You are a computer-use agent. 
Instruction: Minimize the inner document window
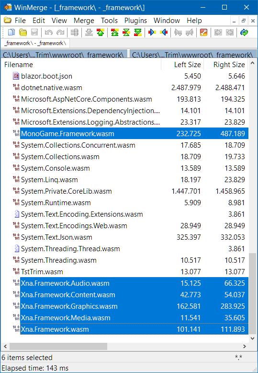pyautogui.click(x=234, y=21)
